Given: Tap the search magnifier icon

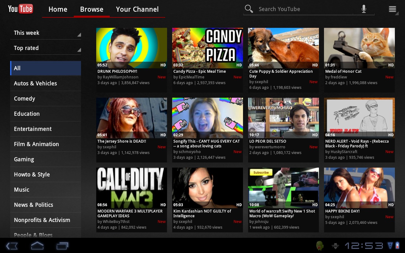Looking at the screenshot, I should pyautogui.click(x=249, y=9).
